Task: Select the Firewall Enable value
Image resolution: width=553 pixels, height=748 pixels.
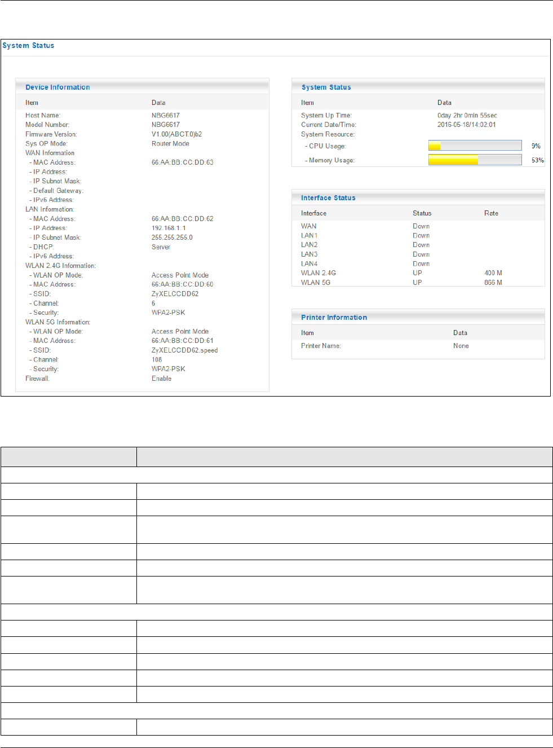Action: pyautogui.click(x=161, y=379)
